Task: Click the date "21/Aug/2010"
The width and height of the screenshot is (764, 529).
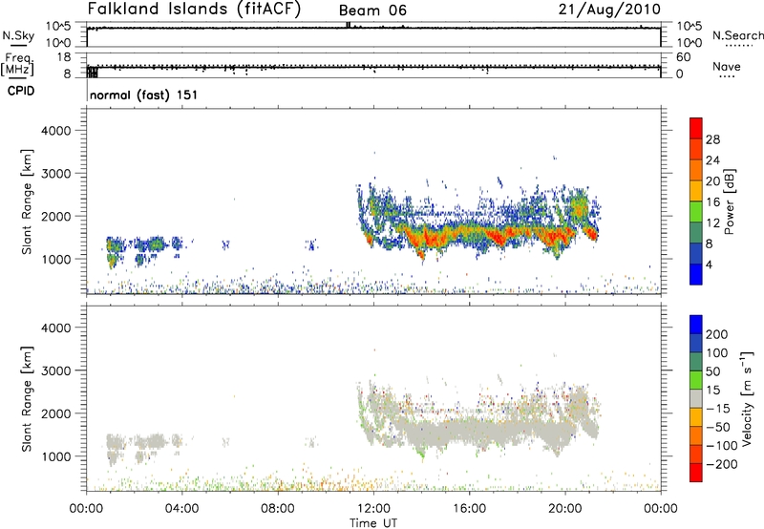Action: pos(609,10)
